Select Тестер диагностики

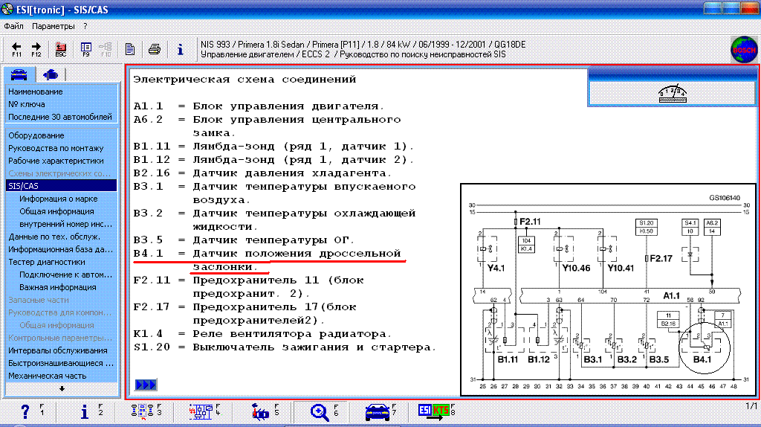coord(47,261)
